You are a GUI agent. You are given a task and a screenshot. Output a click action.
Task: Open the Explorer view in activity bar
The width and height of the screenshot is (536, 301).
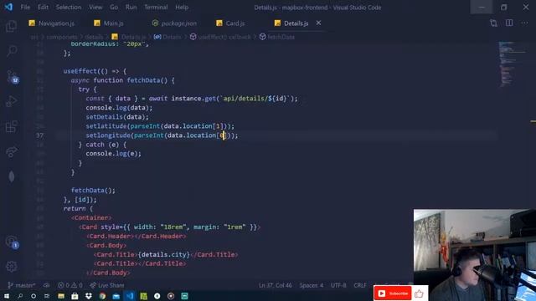point(11,26)
